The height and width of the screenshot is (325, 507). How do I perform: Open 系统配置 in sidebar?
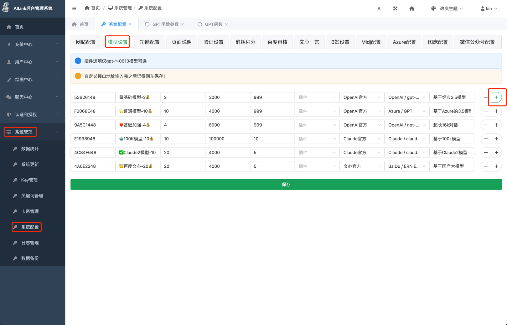pos(33,227)
